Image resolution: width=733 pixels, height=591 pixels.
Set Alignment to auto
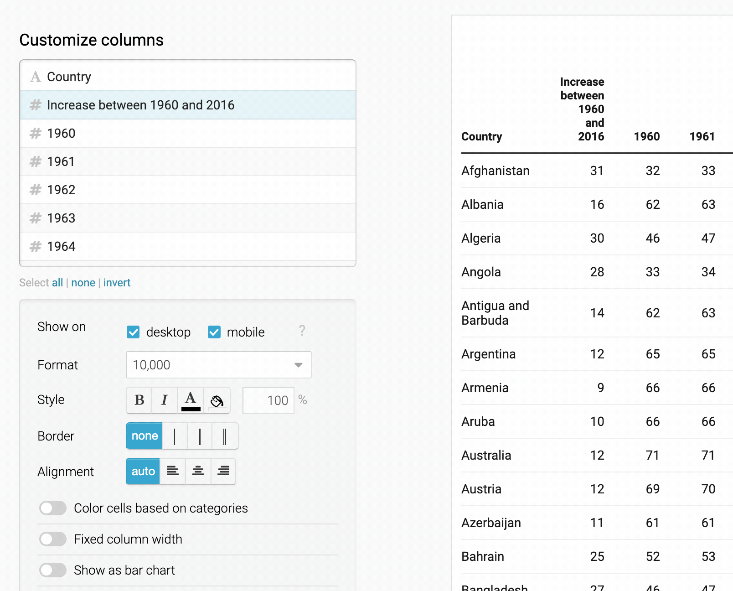click(142, 472)
